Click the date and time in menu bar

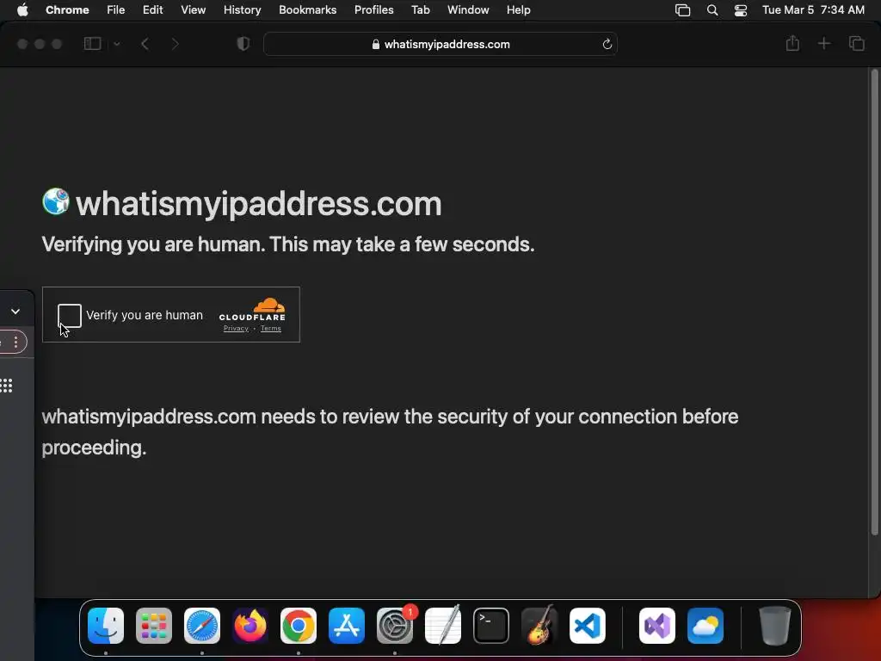click(813, 10)
